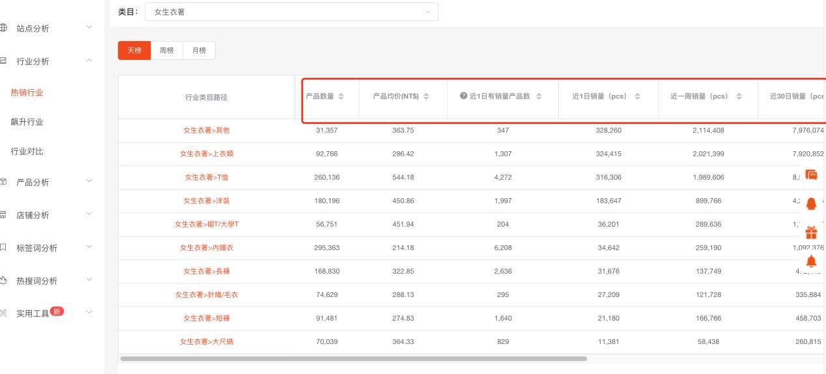Switch to the 月榜 tab

pyautogui.click(x=199, y=51)
